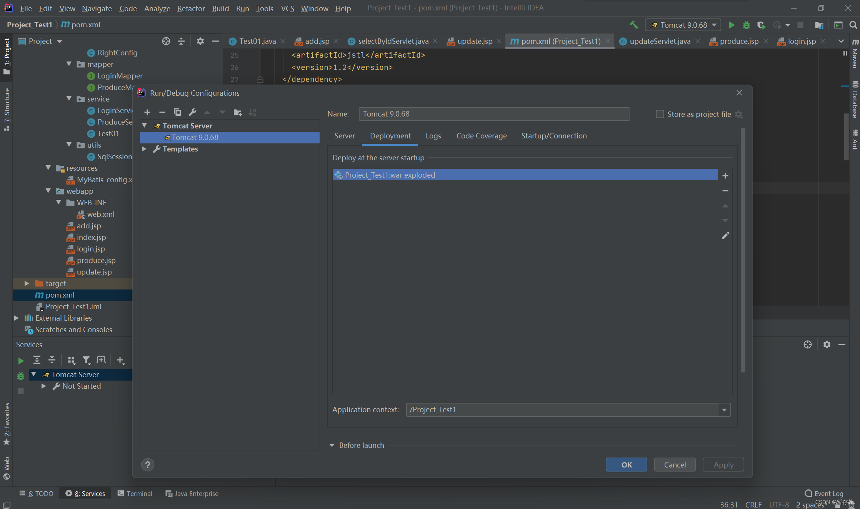
Task: Open Services panel settings gear
Action: (827, 344)
